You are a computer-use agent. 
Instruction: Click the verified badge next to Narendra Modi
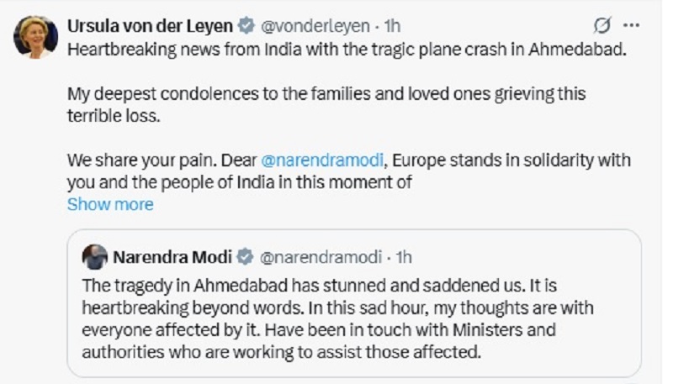tap(244, 256)
